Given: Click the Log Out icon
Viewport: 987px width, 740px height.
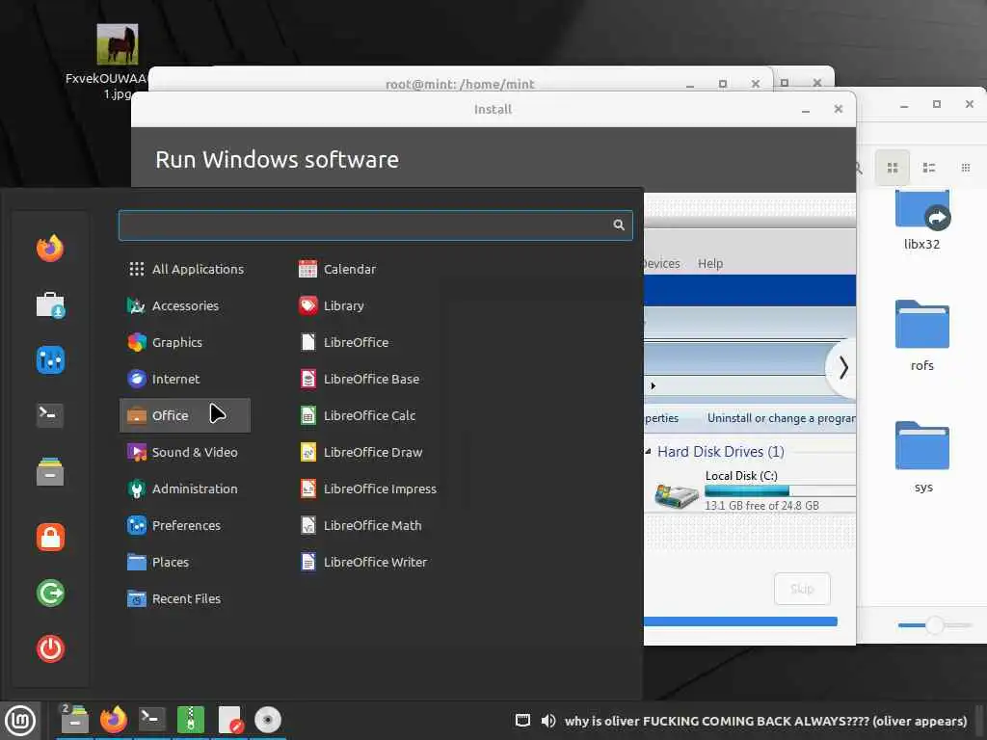Looking at the screenshot, I should point(50,593).
